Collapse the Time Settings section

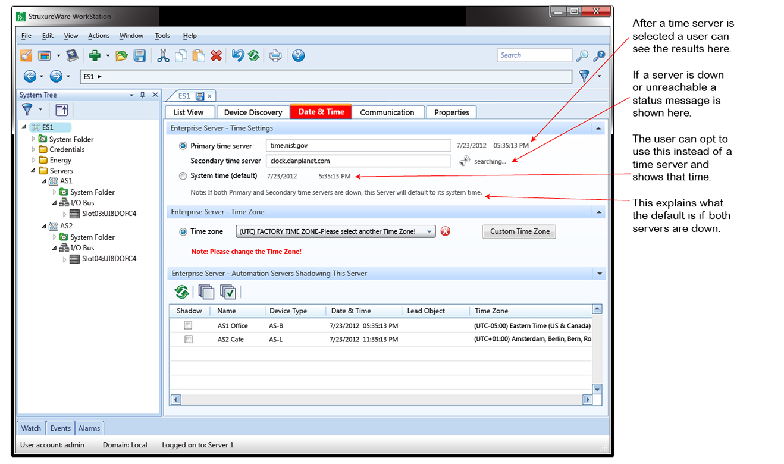[x=598, y=128]
